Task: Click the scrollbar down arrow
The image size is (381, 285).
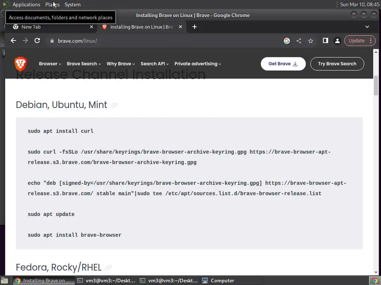Action: 376,272
